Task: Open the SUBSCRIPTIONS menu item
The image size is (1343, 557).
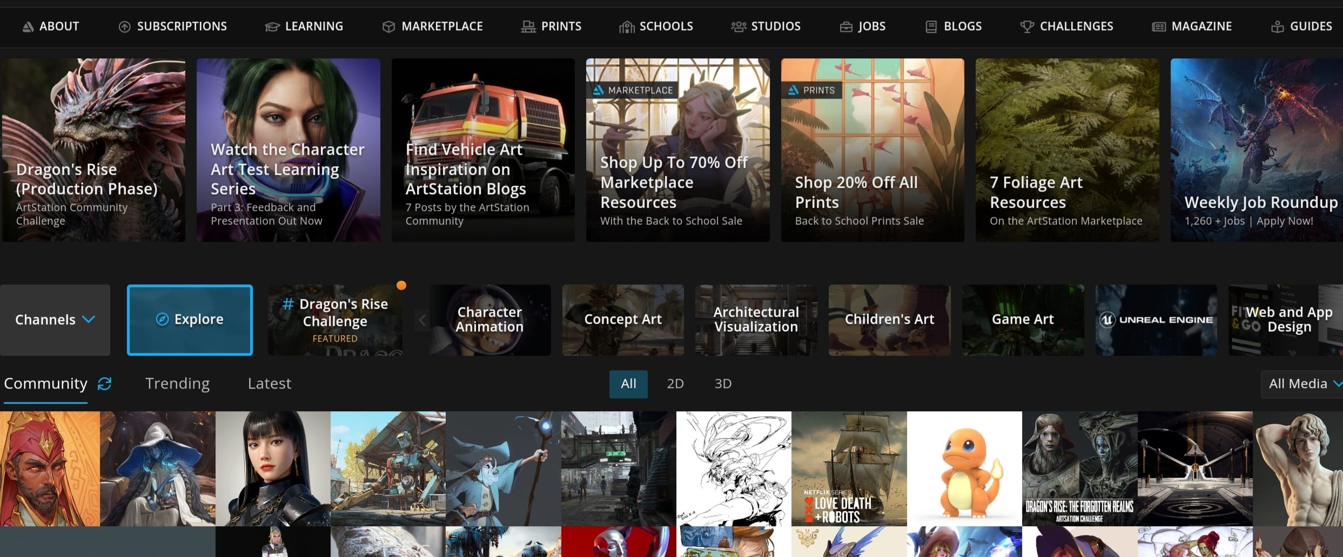Action: click(x=172, y=26)
